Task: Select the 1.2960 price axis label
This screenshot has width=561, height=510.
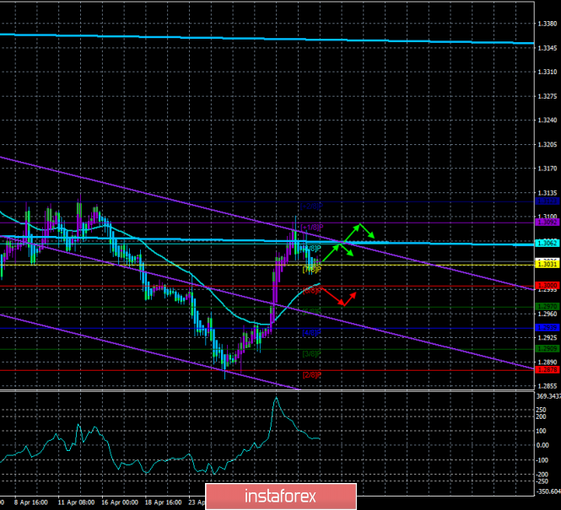Action: pyautogui.click(x=548, y=314)
